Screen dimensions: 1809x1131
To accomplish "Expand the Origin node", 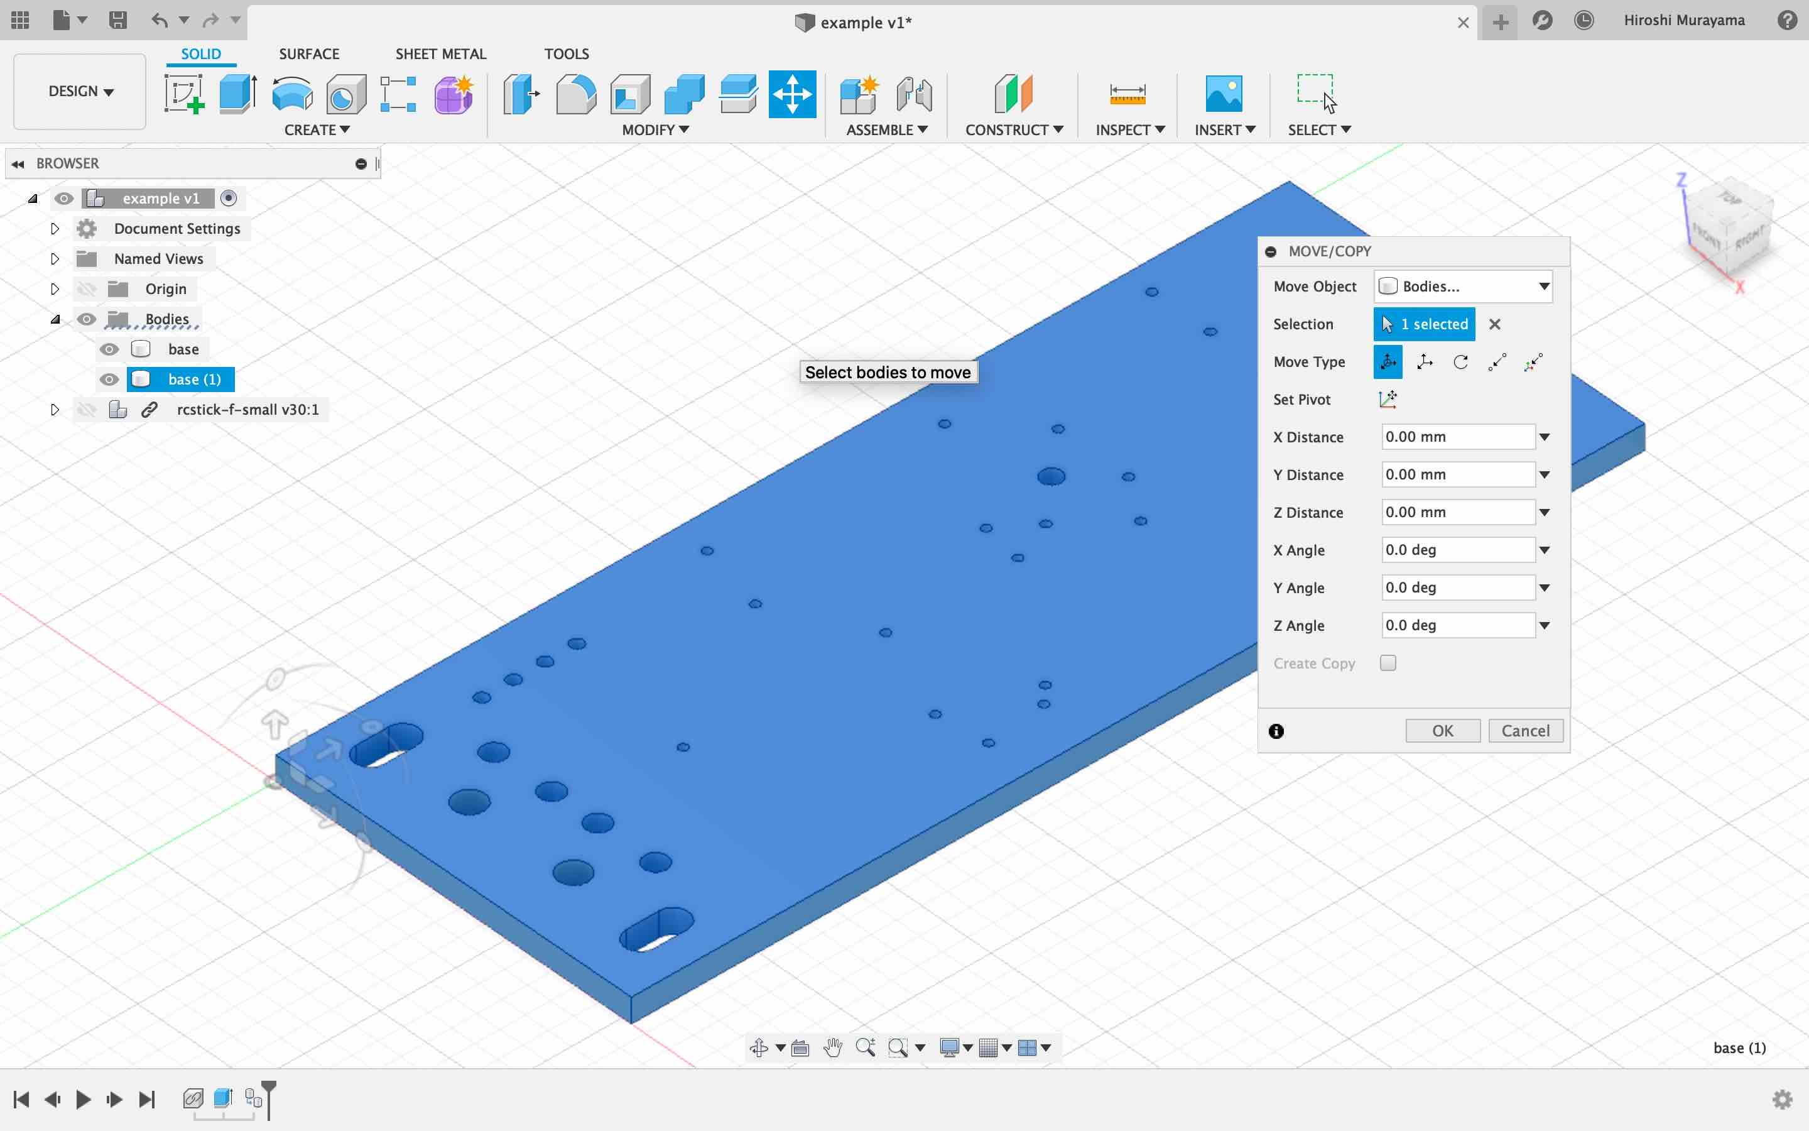I will click(55, 289).
